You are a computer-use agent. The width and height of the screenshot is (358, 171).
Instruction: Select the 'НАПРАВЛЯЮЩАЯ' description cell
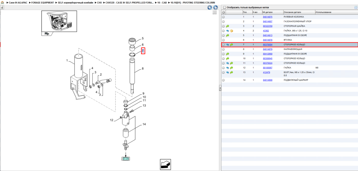tap(293, 49)
